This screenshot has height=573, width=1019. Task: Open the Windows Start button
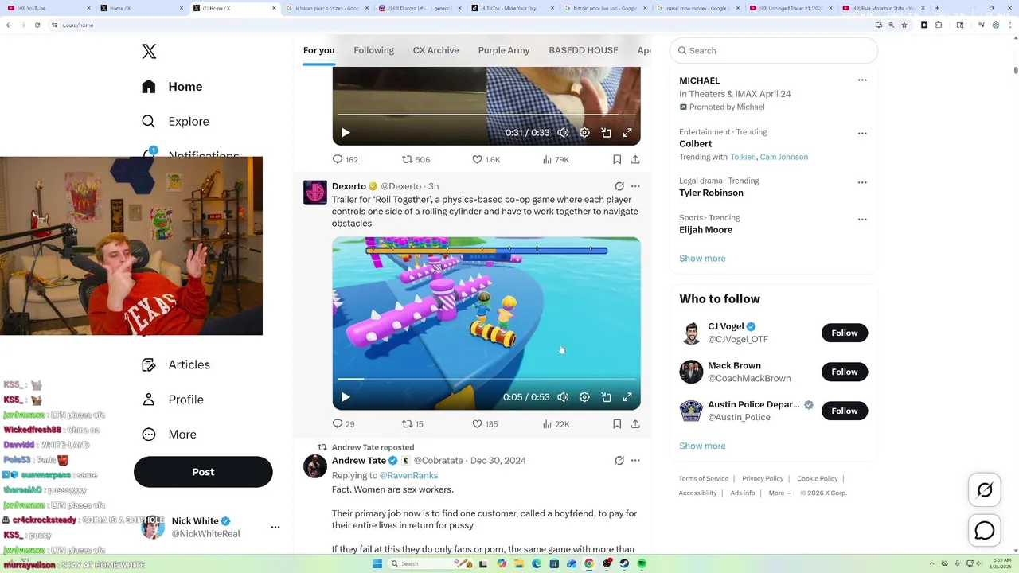click(377, 563)
